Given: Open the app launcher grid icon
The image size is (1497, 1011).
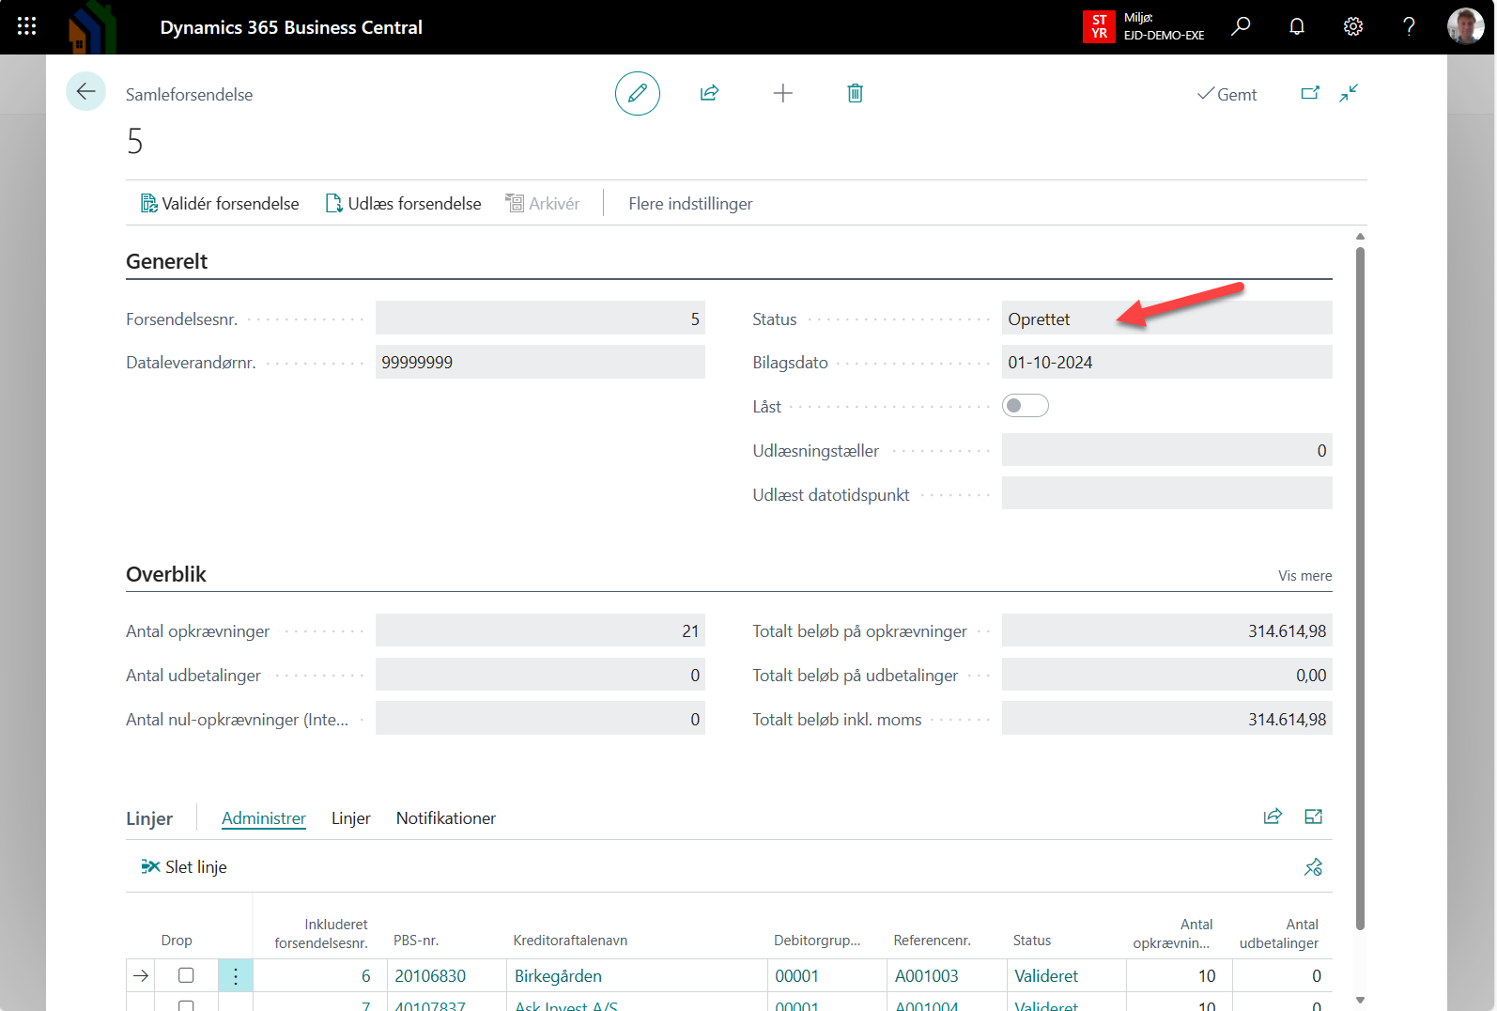Looking at the screenshot, I should tap(26, 26).
